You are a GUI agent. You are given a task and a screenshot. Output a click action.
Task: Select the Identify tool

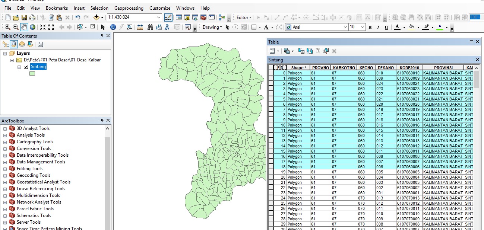114,27
